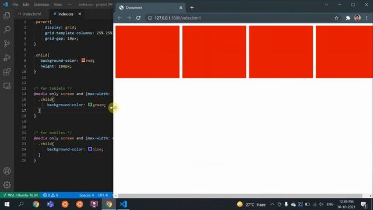Open Windows taskbar search
The width and height of the screenshot is (373, 210).
21,204
